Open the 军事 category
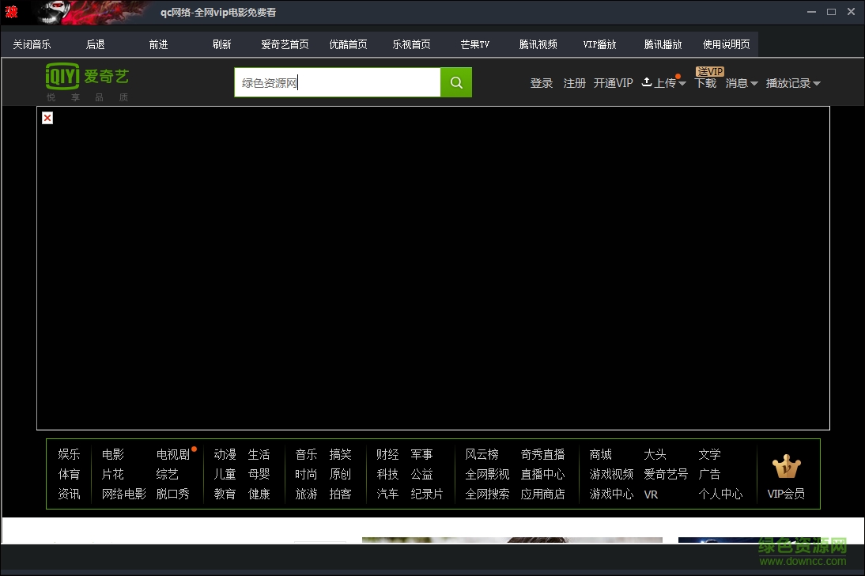Screen dimensions: 865x576 click(x=421, y=454)
